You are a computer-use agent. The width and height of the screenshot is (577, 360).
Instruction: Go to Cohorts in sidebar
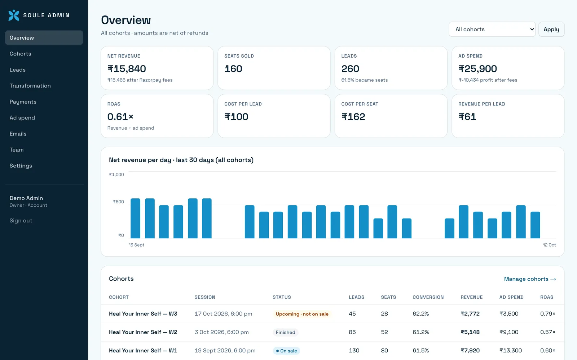tap(44, 54)
